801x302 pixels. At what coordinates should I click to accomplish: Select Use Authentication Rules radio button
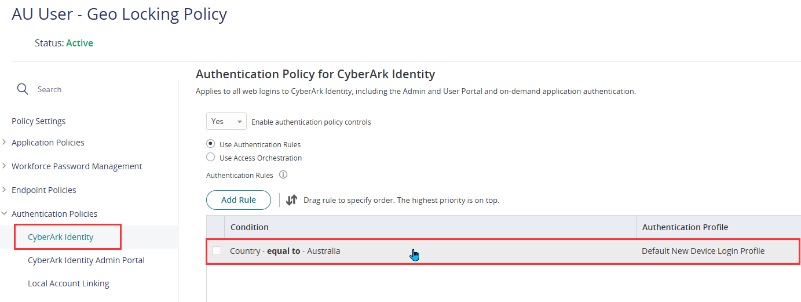tap(211, 144)
